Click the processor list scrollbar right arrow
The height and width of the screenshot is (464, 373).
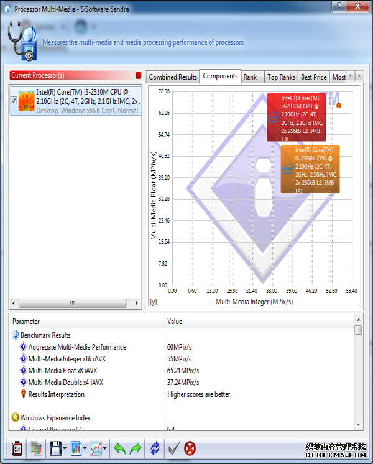click(136, 303)
